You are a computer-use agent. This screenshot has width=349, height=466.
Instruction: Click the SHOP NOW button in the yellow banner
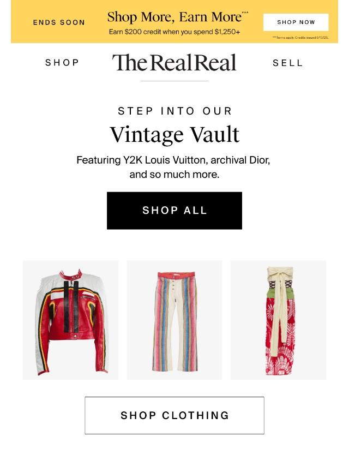[x=296, y=22]
